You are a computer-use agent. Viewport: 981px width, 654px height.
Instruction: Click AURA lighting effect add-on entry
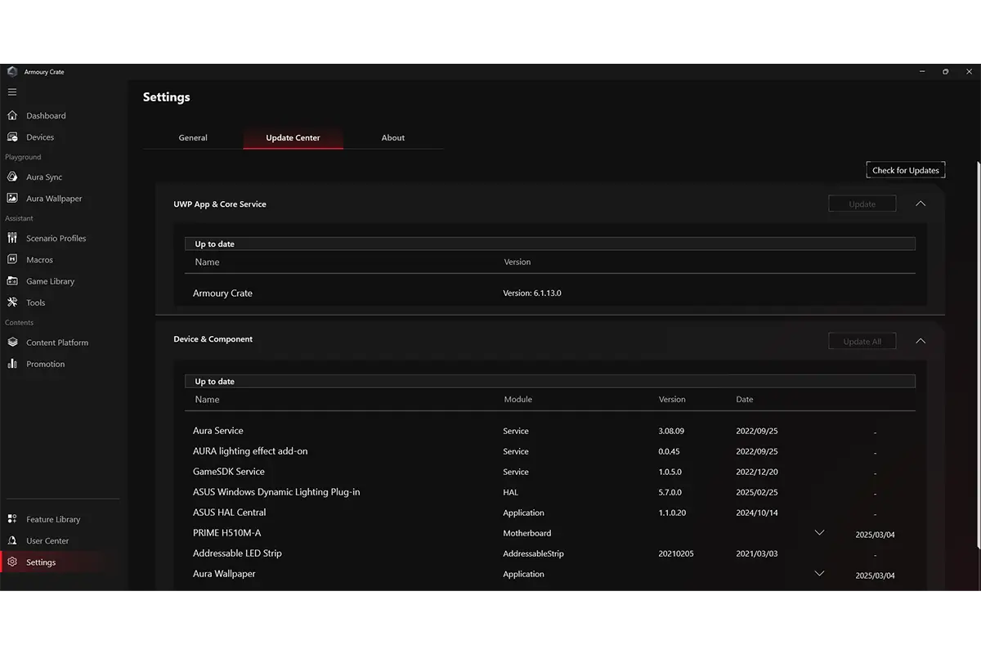(x=250, y=451)
